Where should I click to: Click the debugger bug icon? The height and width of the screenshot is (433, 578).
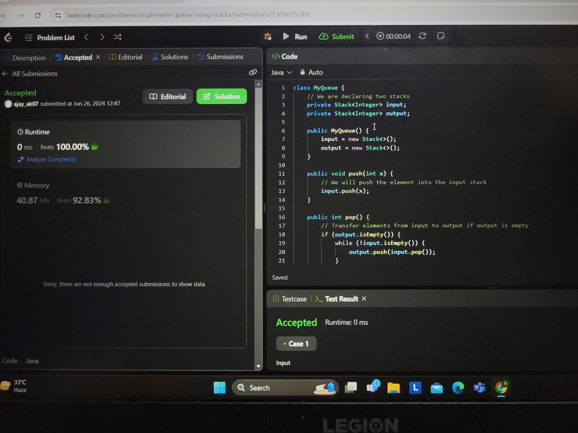268,37
